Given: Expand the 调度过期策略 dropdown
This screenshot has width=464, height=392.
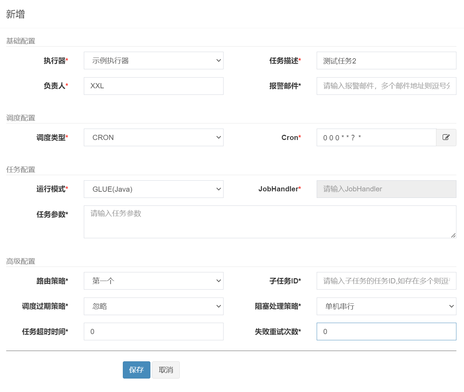Looking at the screenshot, I should pos(154,306).
